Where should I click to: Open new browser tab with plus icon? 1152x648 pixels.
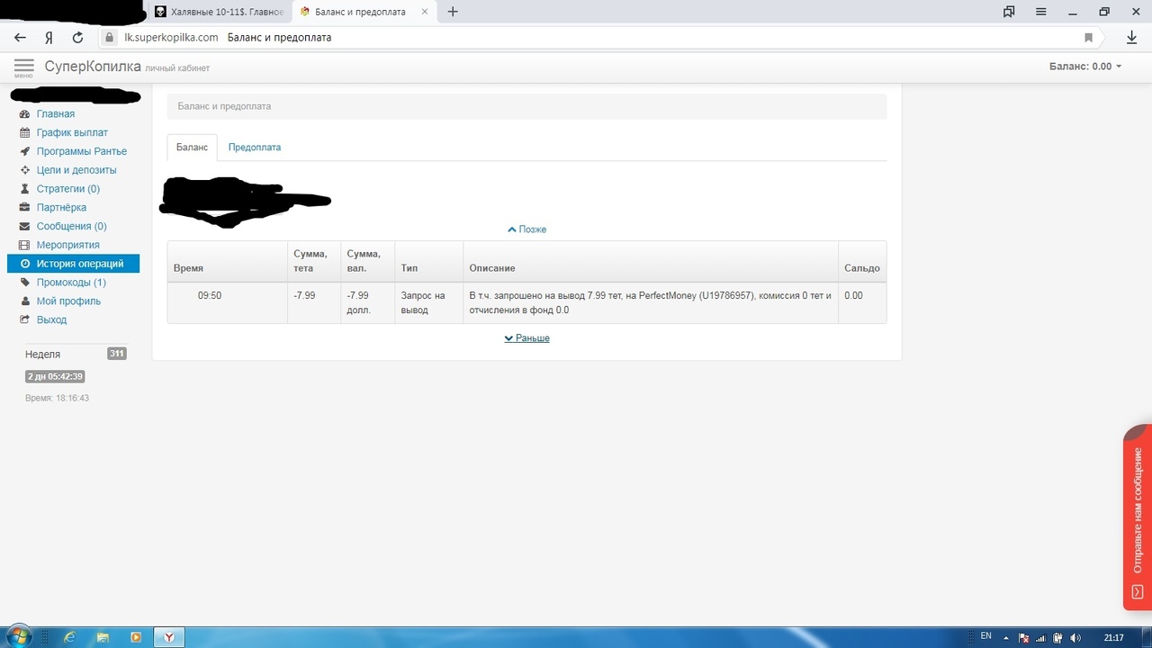coord(453,12)
